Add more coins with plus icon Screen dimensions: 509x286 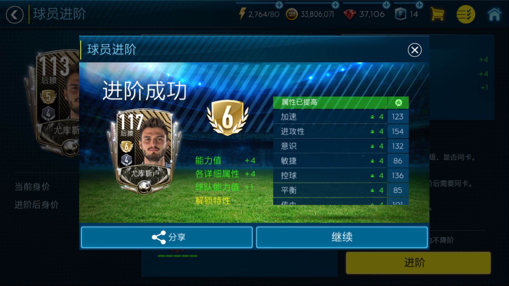[x=335, y=5]
